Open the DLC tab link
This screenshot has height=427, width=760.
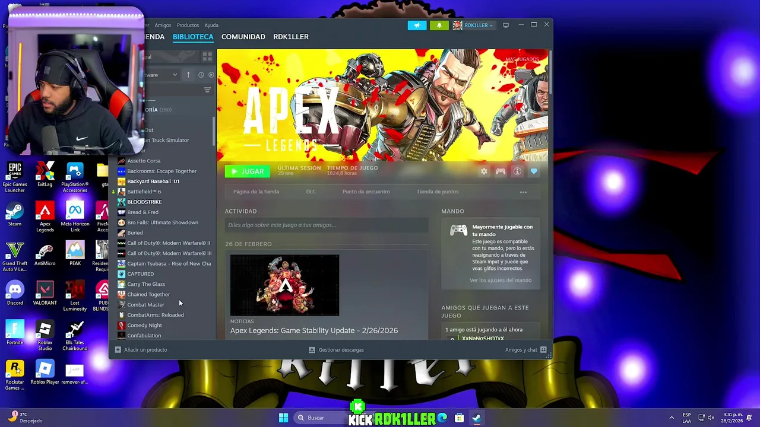coord(311,192)
